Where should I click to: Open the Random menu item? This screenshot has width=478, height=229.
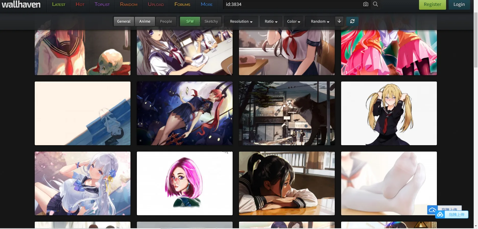pos(129,4)
